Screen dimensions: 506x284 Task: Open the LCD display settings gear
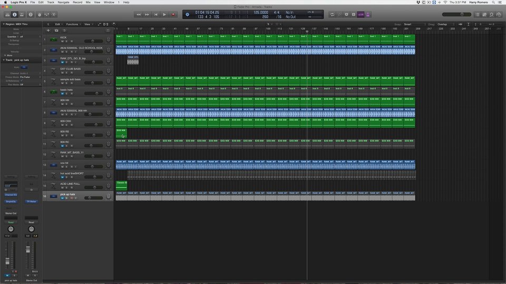[187, 15]
